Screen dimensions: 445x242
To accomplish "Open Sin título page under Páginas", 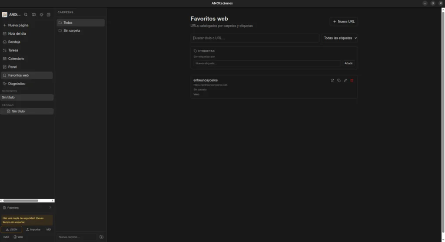I will tap(27, 111).
